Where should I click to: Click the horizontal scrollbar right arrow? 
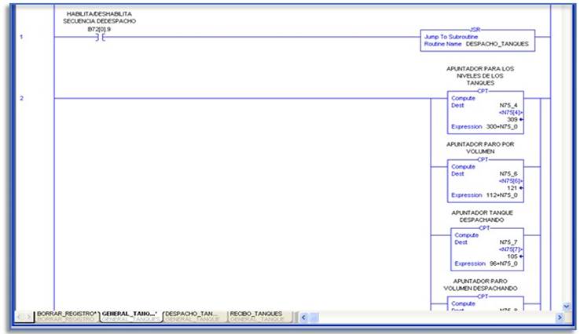(x=560, y=318)
